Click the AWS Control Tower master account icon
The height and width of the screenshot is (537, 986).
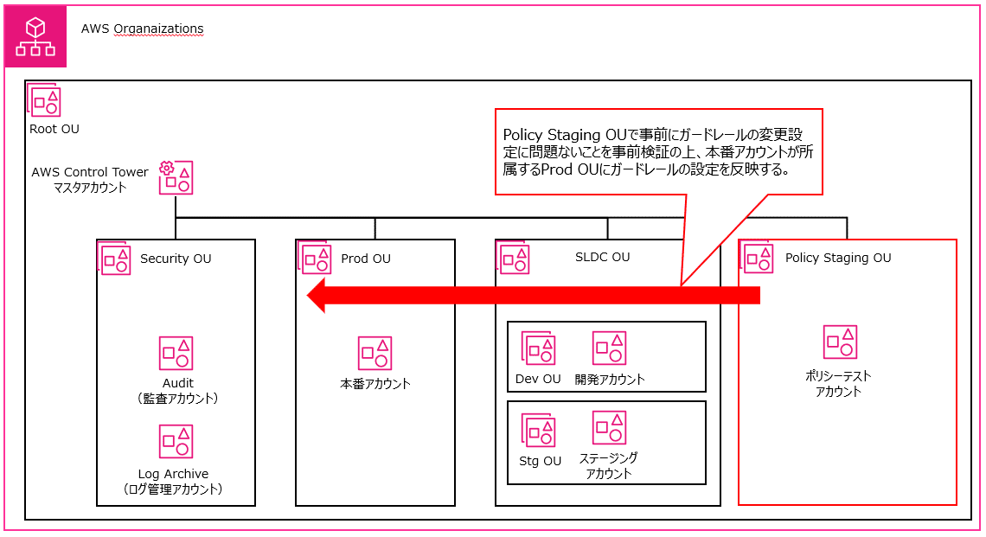[176, 177]
